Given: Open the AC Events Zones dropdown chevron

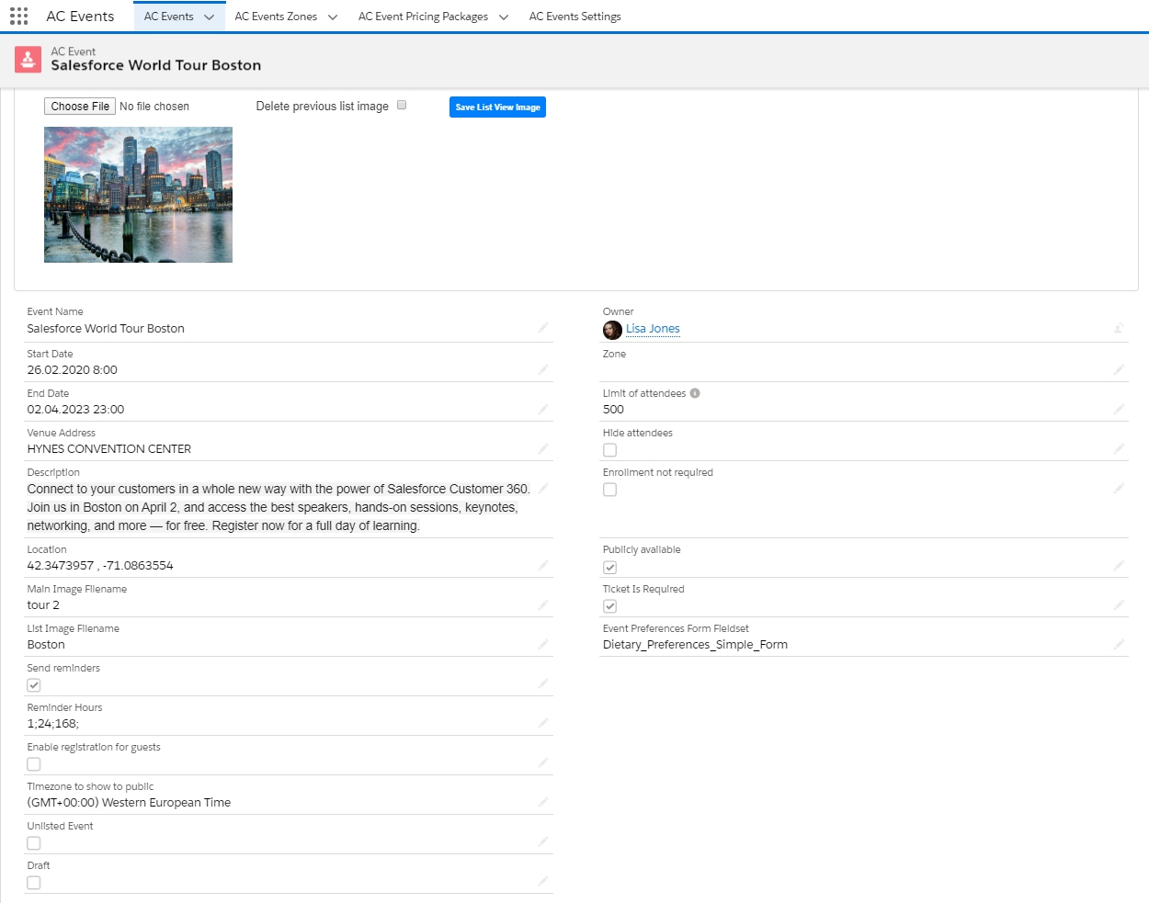Looking at the screenshot, I should pos(333,17).
